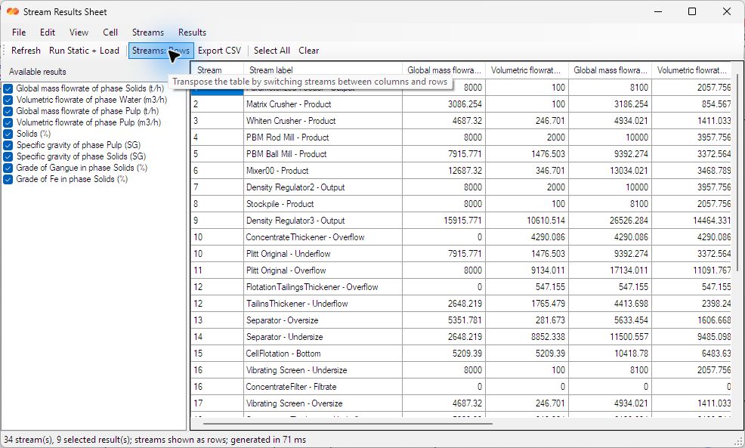Select the Matrix Crusher - Product row label
This screenshot has height=448, width=745.
click(x=323, y=104)
